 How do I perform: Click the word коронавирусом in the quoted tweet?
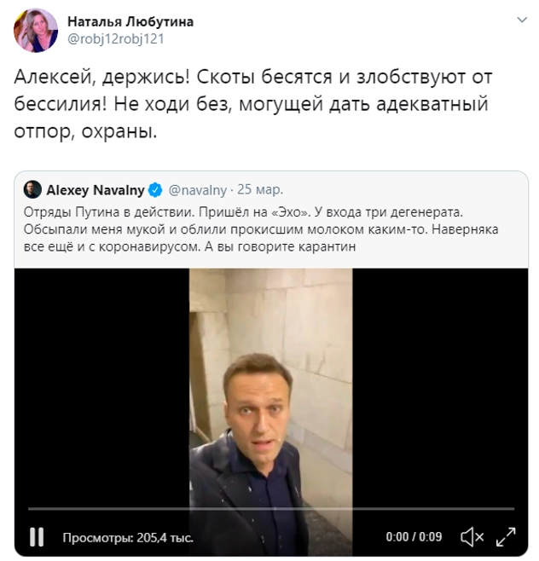coord(149,246)
